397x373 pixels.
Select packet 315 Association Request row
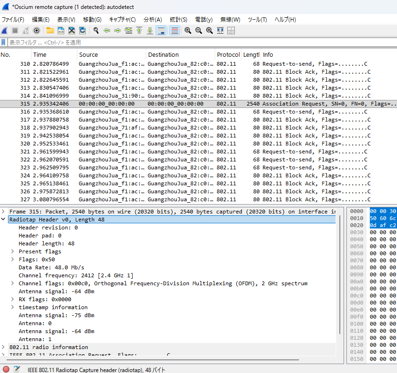pyautogui.click(x=199, y=104)
